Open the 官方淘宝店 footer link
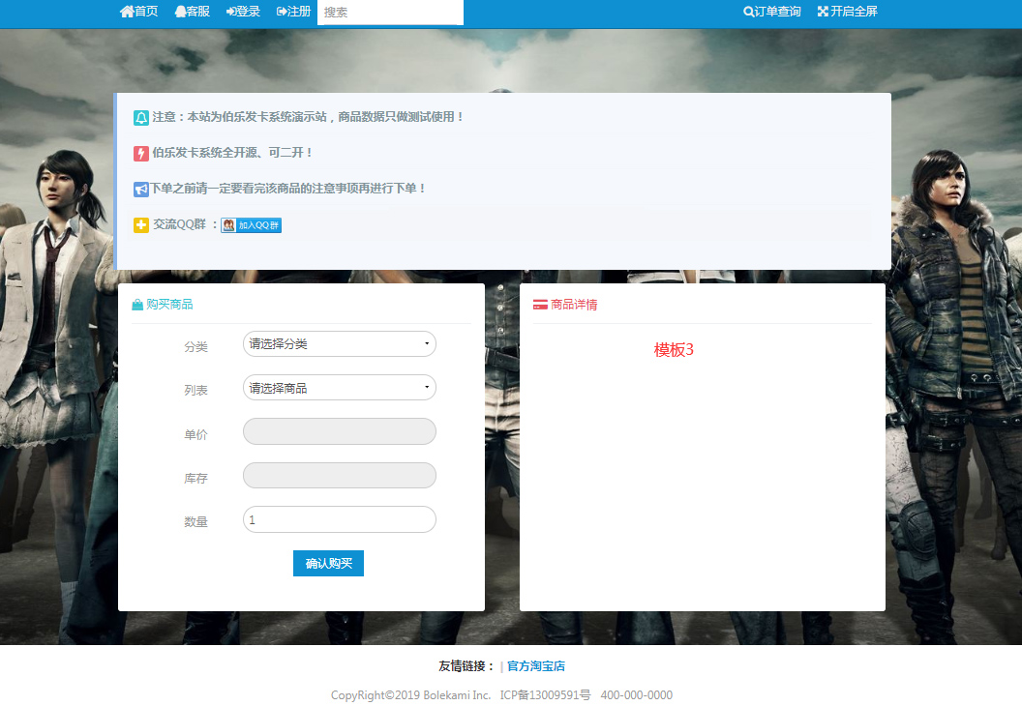 (537, 665)
